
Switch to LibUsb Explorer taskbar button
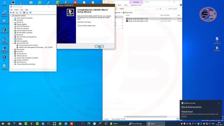[118, 124]
